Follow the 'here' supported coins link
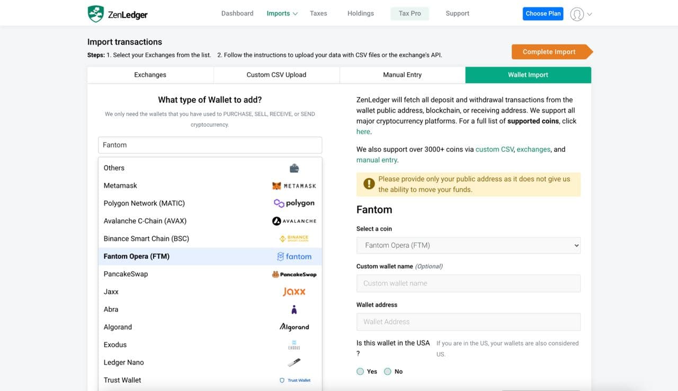This screenshot has height=391, width=678. [x=363, y=131]
